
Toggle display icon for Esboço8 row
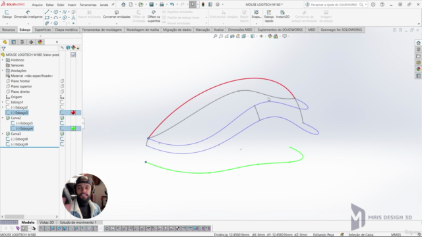[62, 139]
